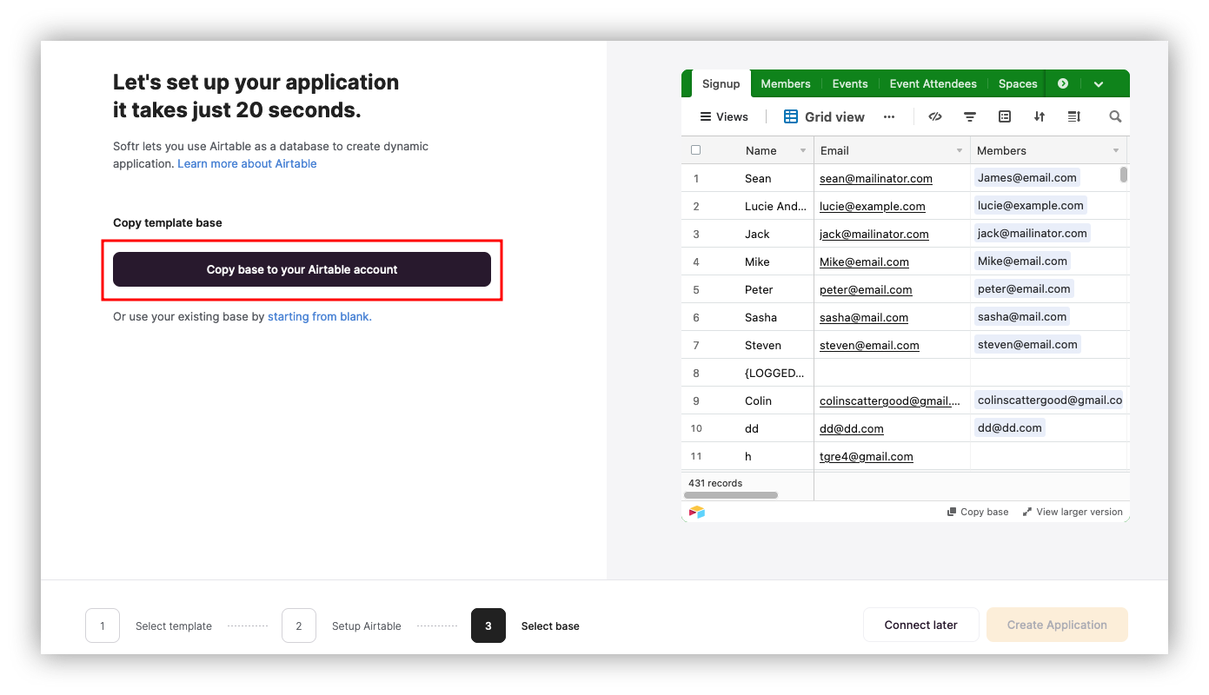Click sasha@mail.com in Email column
Image resolution: width=1209 pixels, height=695 pixels.
[x=864, y=317]
